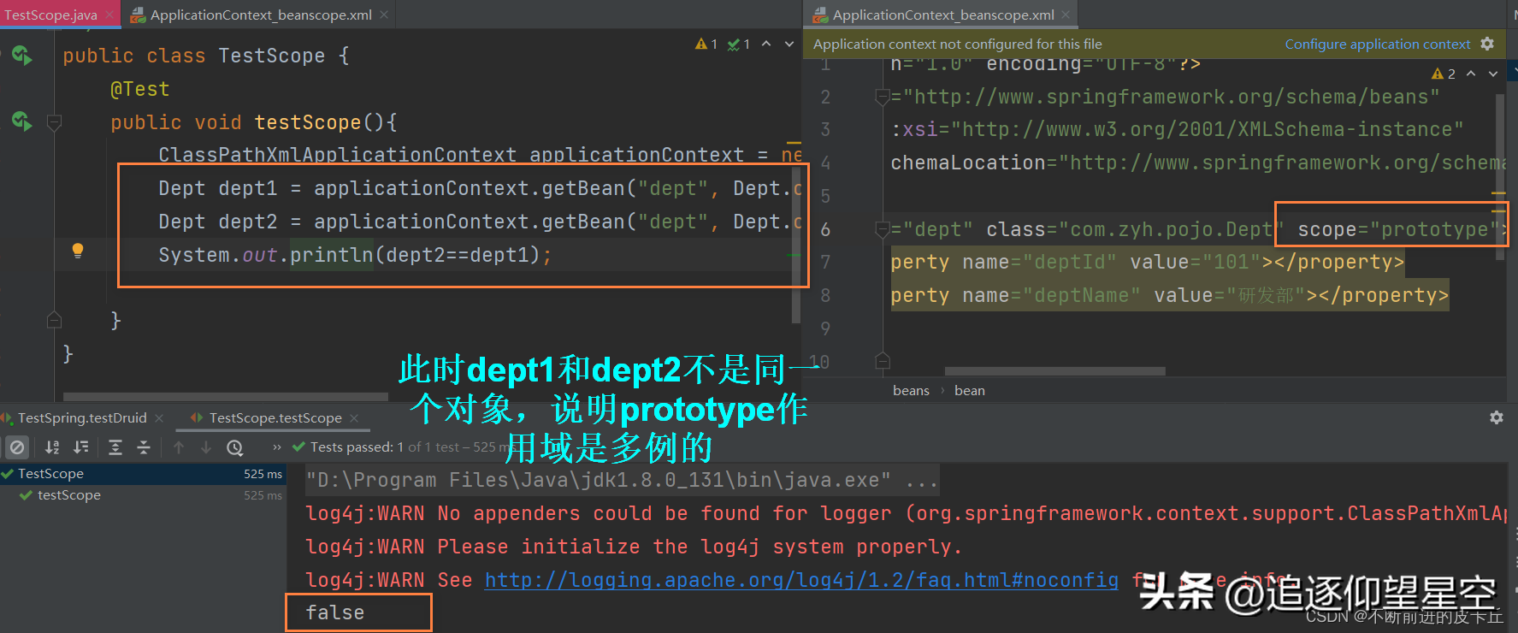Click @Test annotation in editor
The height and width of the screenshot is (633, 1518).
coord(140,89)
